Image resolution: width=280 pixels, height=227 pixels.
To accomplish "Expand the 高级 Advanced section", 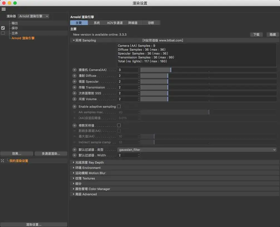I will point(74,194).
